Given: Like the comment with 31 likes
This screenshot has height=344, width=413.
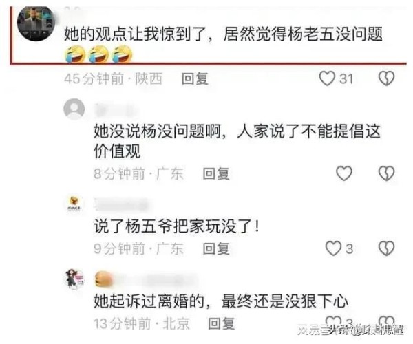Looking at the screenshot, I should [327, 78].
